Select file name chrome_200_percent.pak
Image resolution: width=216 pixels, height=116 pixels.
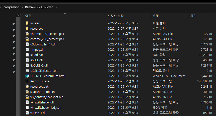[47, 39]
